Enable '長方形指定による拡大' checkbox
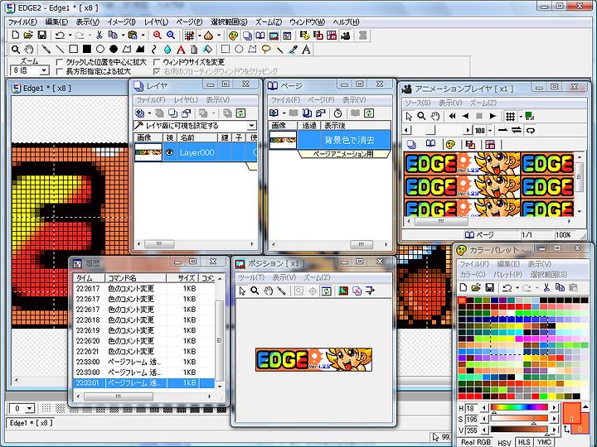597x447 pixels. point(59,71)
